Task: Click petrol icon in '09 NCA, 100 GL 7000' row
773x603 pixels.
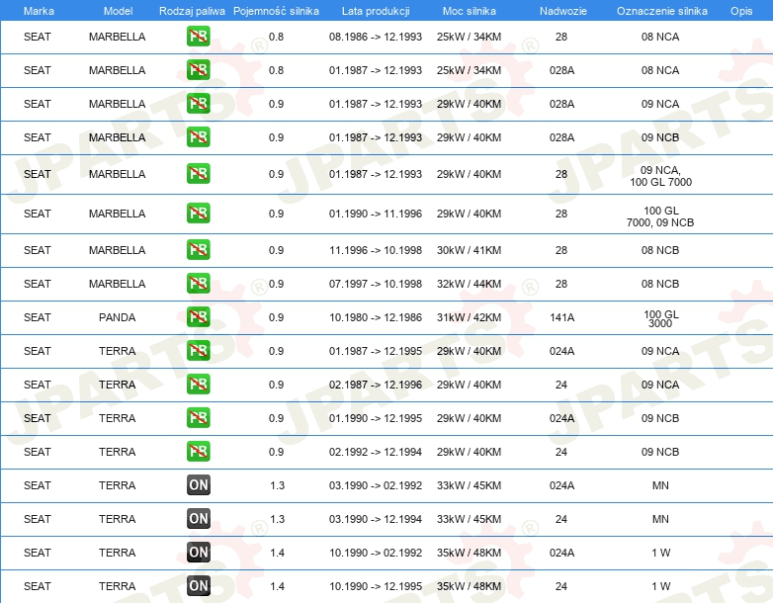Action: click(x=198, y=174)
